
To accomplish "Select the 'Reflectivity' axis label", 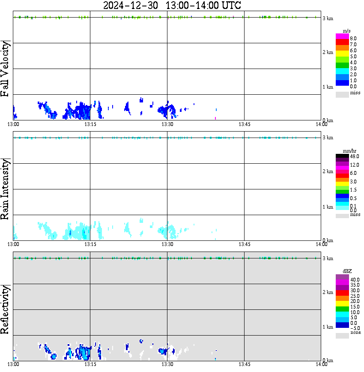I will [5, 309].
